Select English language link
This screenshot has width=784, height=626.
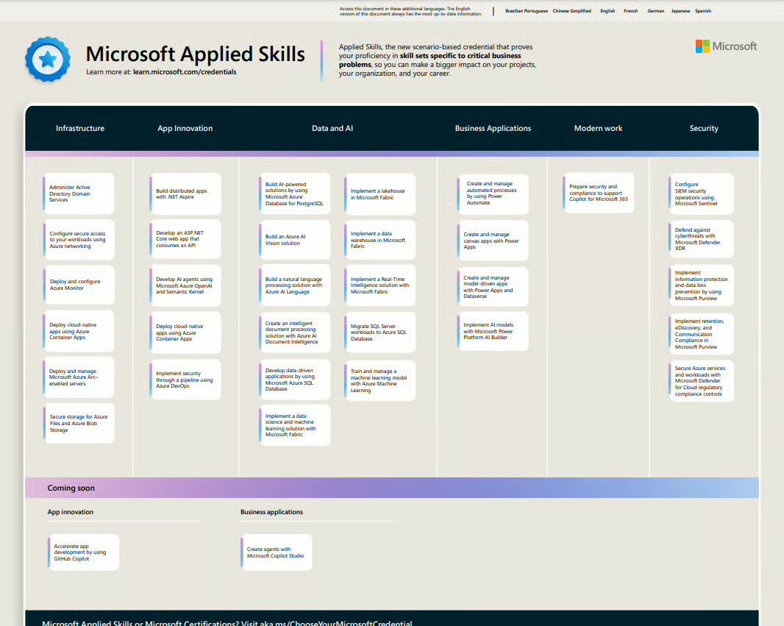click(607, 11)
